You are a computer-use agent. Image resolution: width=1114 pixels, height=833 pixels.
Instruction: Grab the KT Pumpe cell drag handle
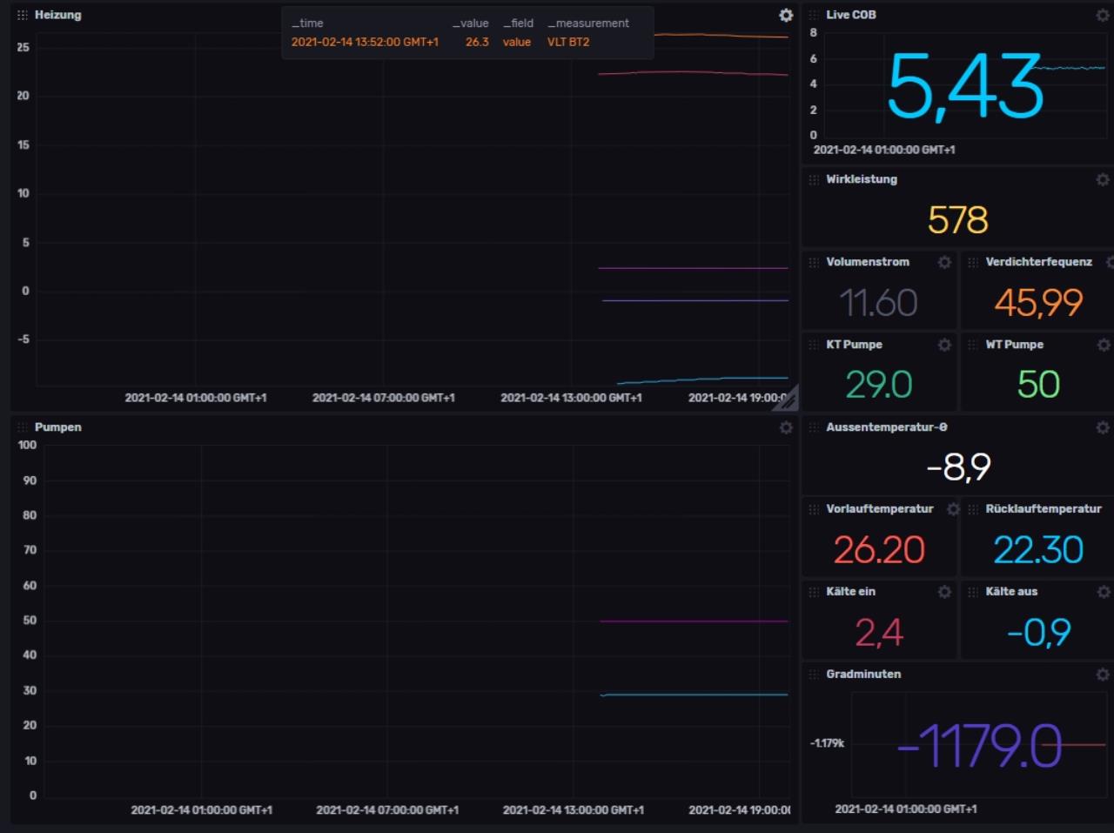(x=814, y=345)
